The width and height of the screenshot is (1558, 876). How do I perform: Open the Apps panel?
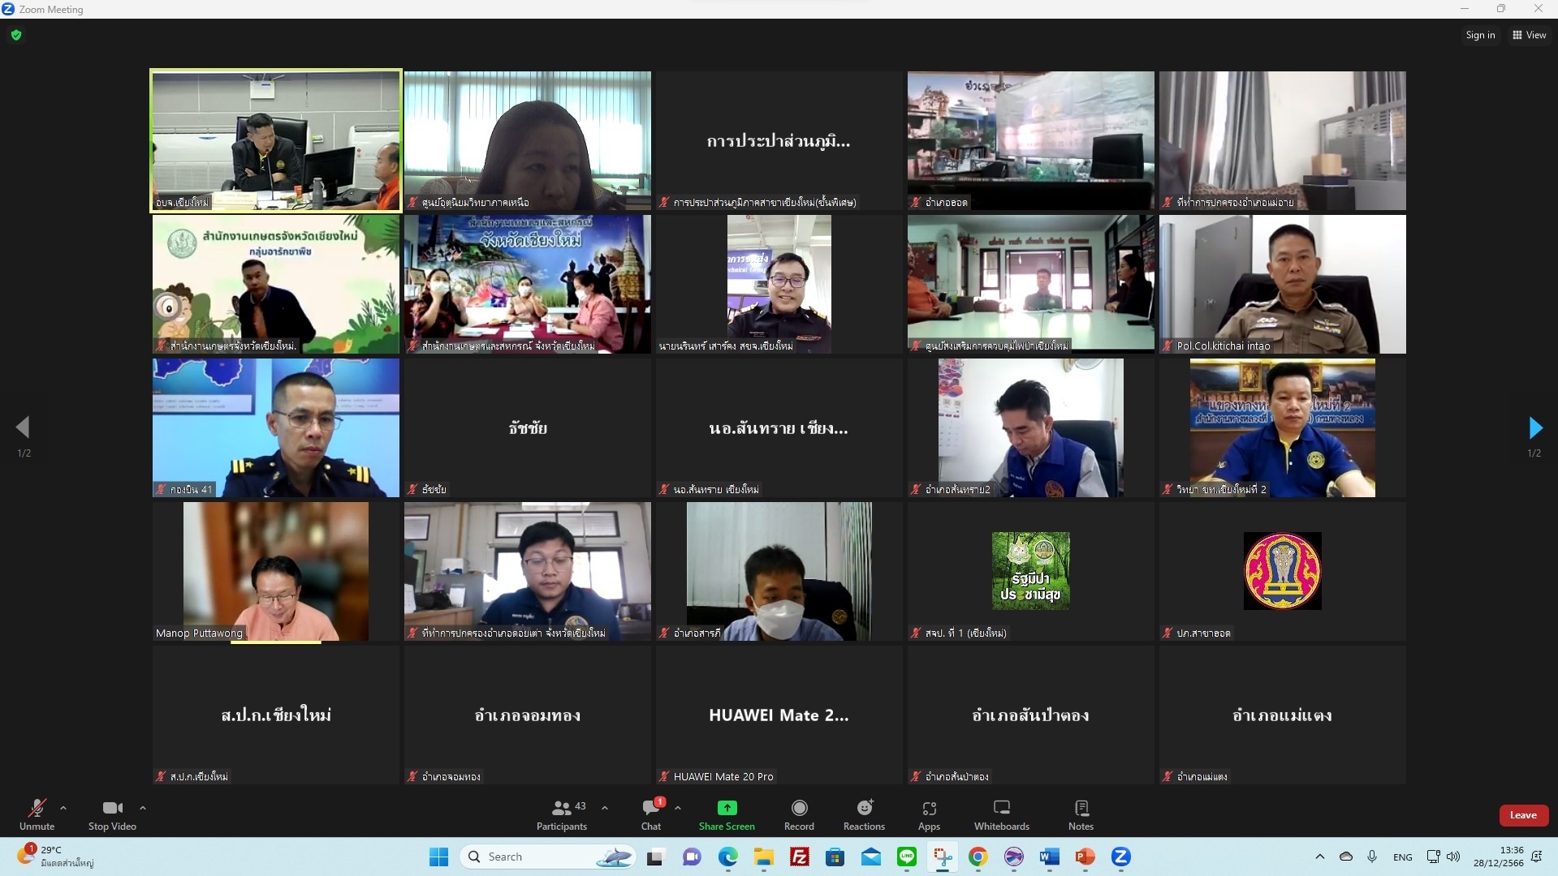[929, 814]
